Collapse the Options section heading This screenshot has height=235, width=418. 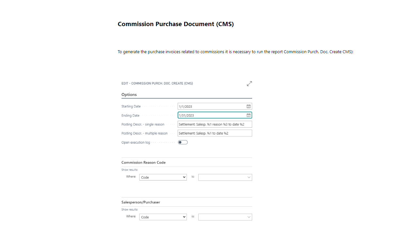click(129, 95)
